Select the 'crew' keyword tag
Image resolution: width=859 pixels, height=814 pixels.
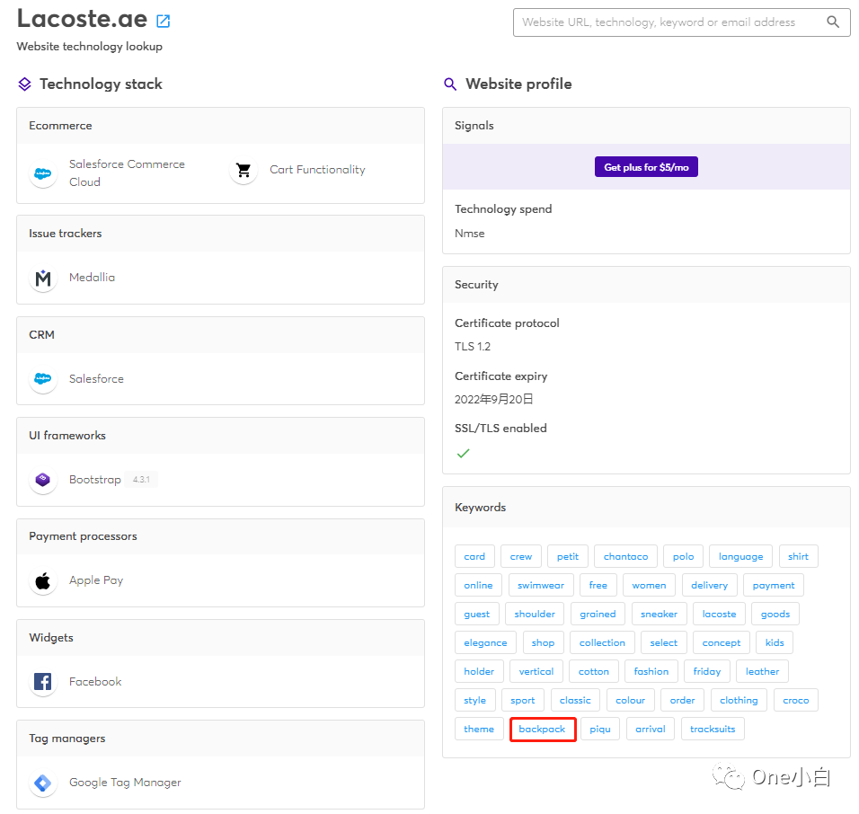521,556
